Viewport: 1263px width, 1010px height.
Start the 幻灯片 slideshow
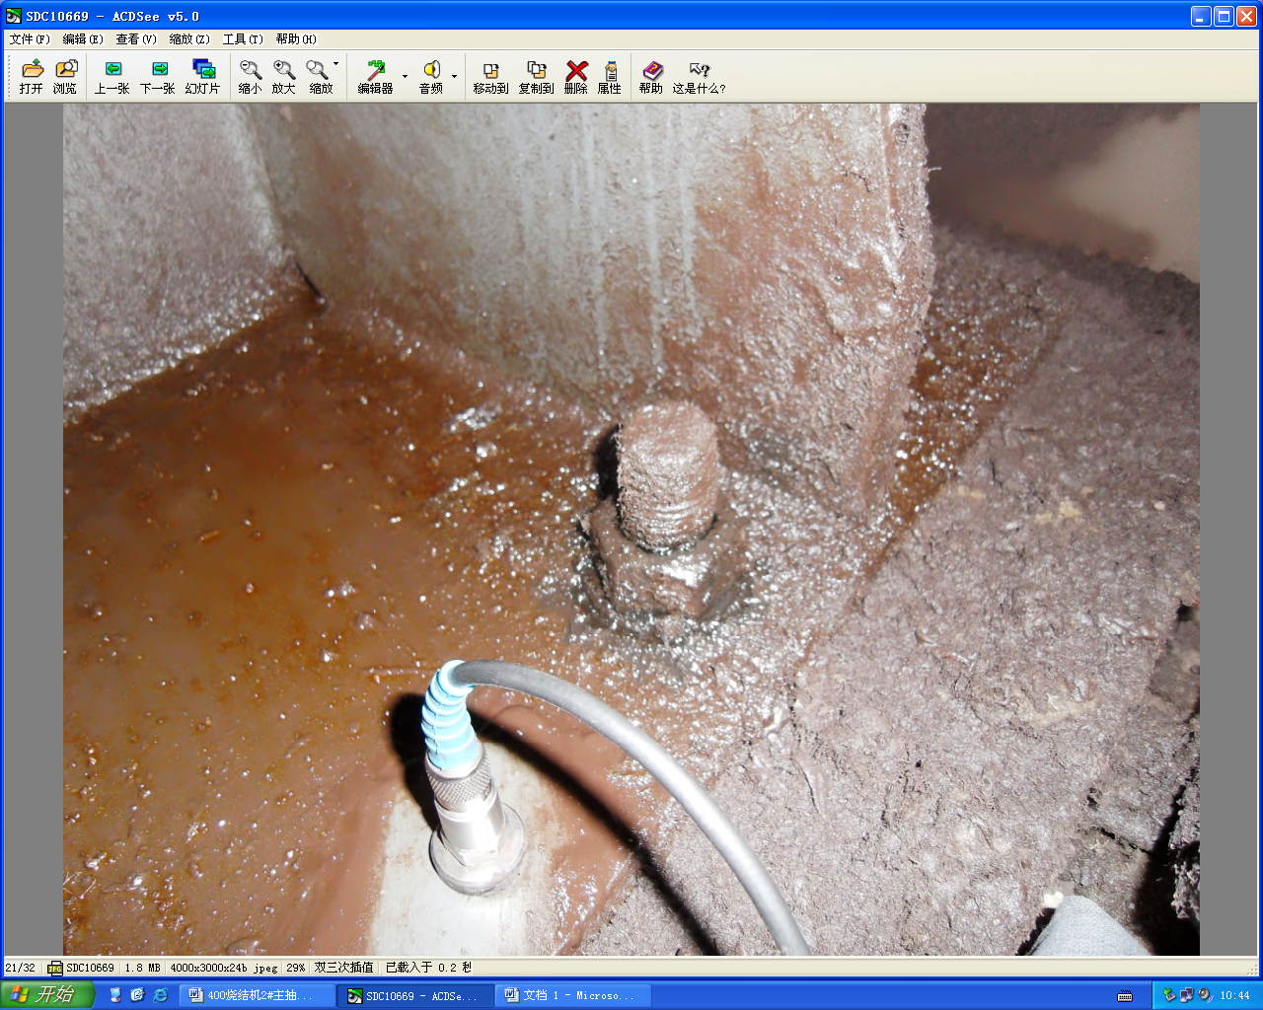(202, 77)
